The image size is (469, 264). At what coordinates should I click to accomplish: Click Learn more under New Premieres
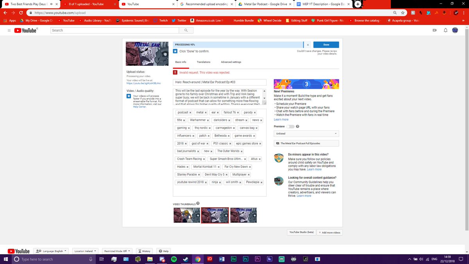(x=281, y=120)
